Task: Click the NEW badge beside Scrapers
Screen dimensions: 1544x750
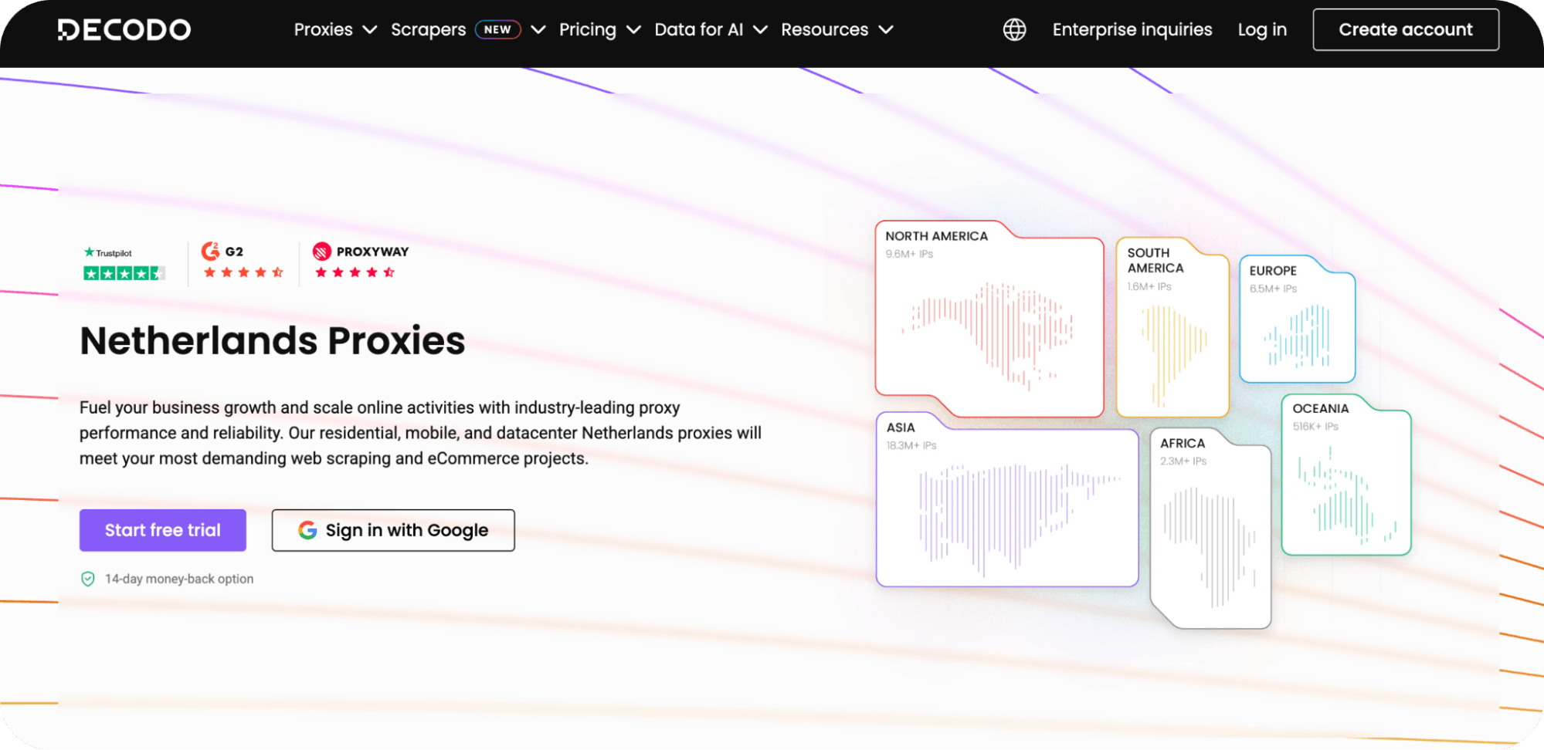Action: click(x=497, y=29)
